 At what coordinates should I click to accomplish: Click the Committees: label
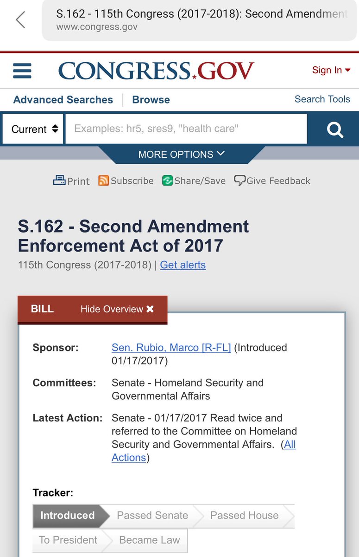point(64,383)
